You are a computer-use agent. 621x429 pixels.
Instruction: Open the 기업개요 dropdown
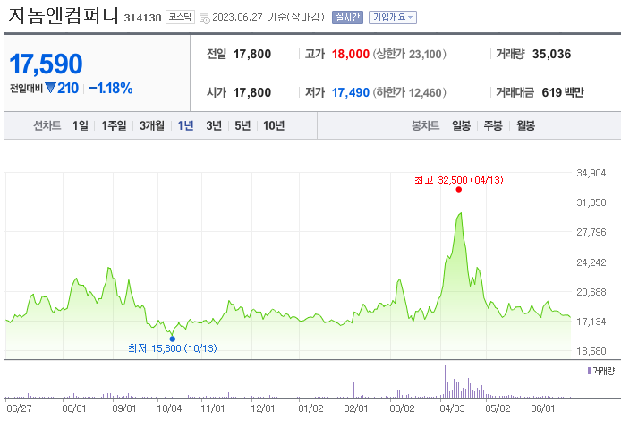[x=393, y=17]
